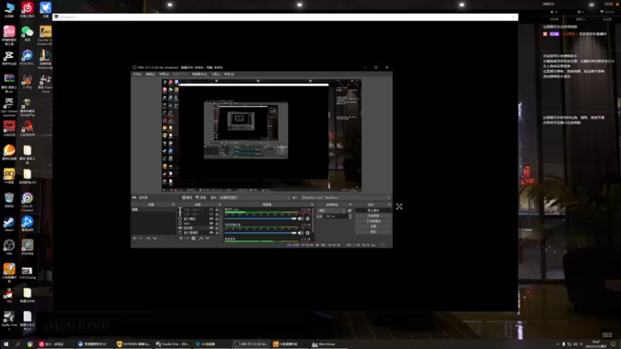Open capture mode 模式 dropdown
Image resolution: width=621 pixels, height=349 pixels.
coord(255,198)
